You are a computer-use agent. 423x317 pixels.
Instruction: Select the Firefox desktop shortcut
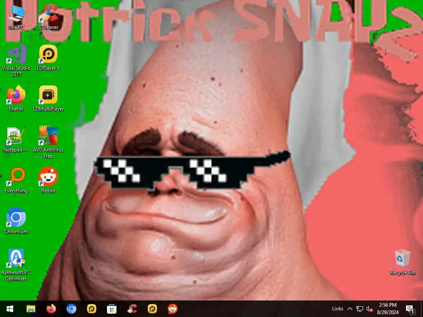(x=16, y=98)
